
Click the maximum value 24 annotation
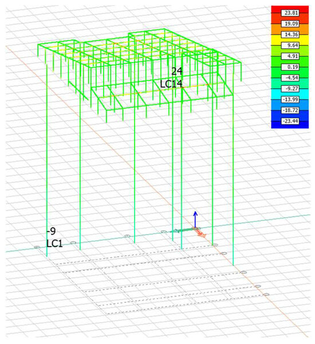pos(176,71)
